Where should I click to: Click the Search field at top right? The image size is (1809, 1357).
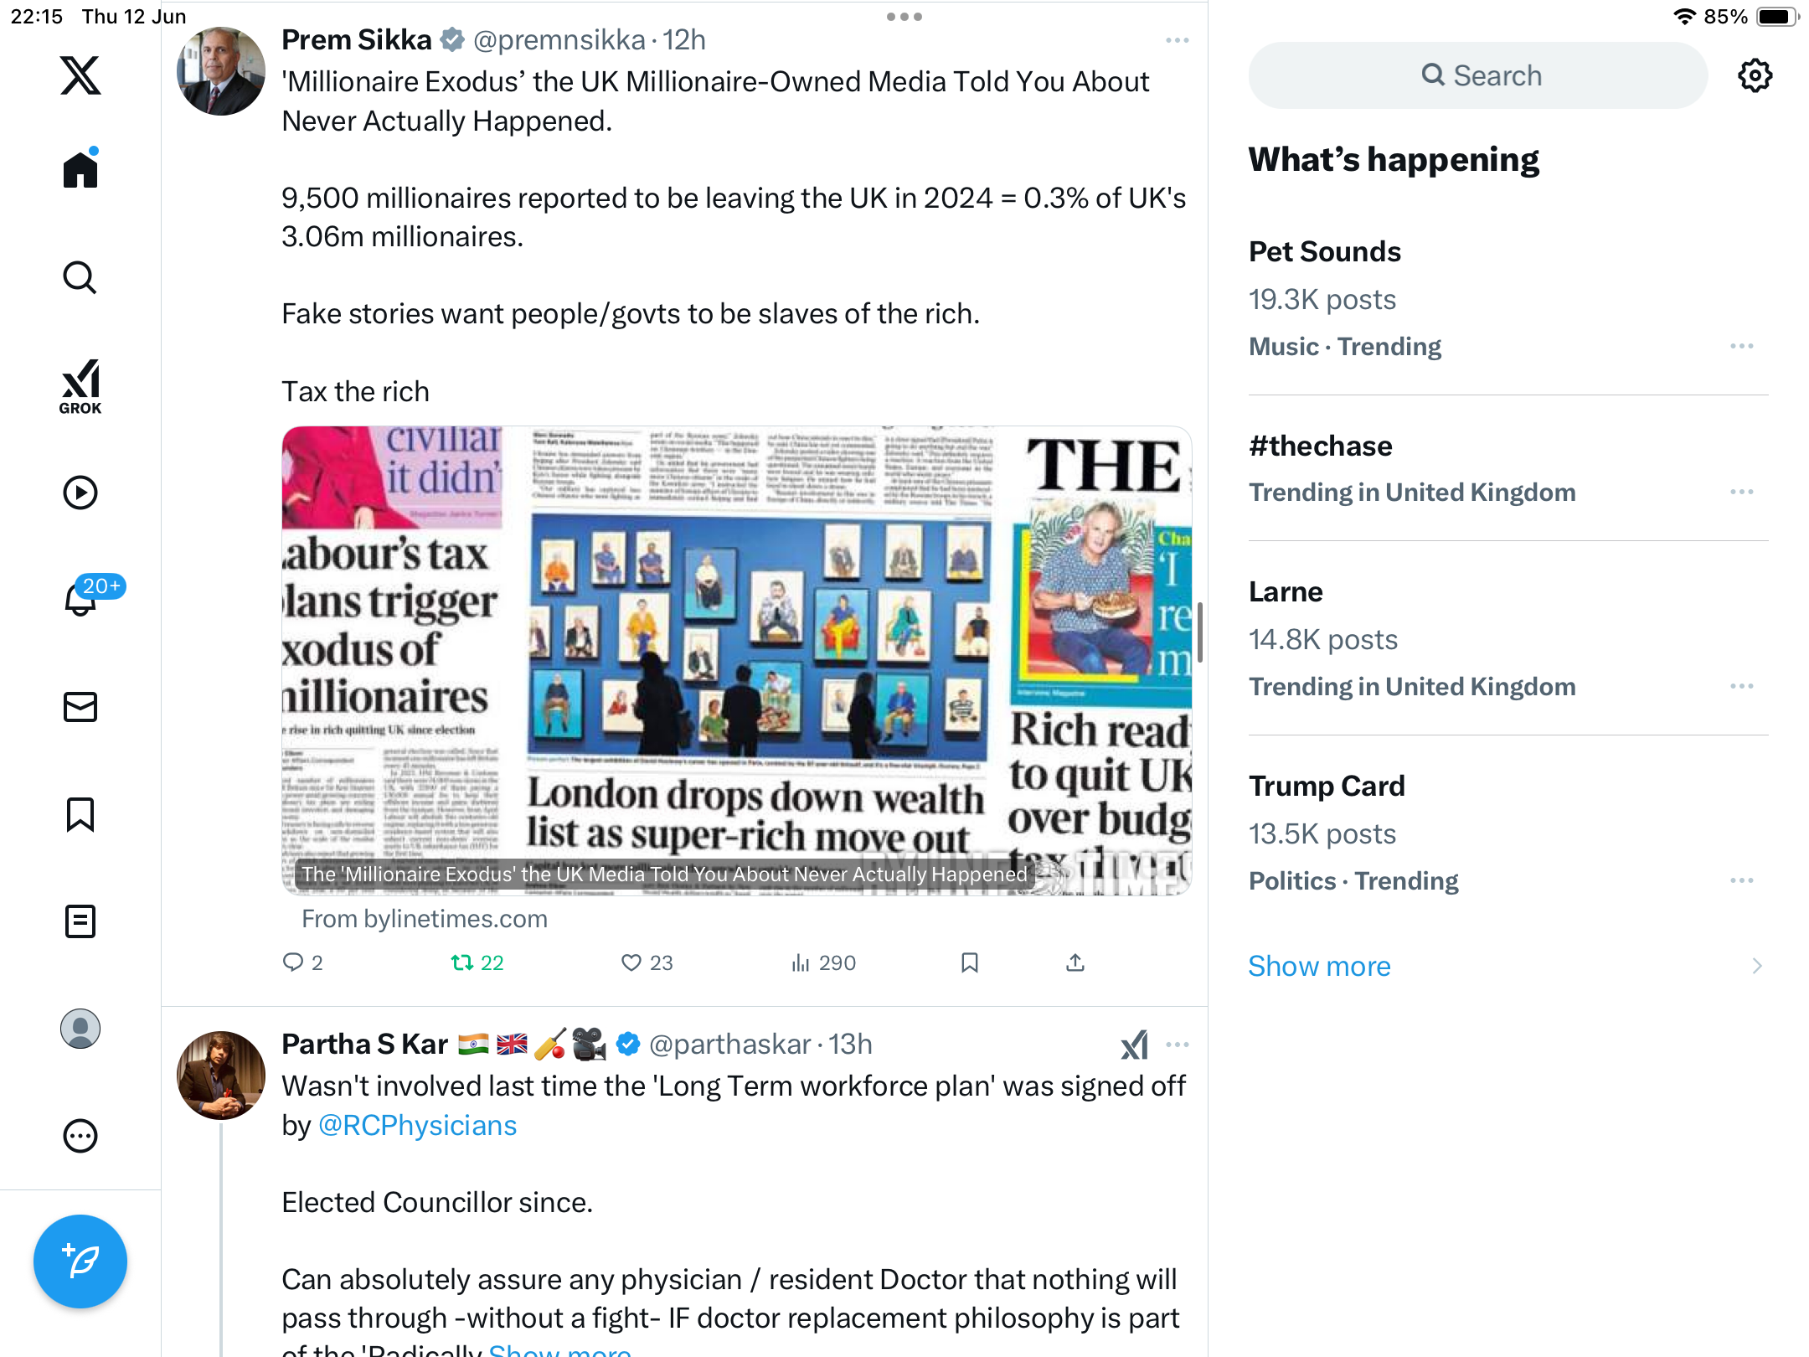click(x=1478, y=75)
